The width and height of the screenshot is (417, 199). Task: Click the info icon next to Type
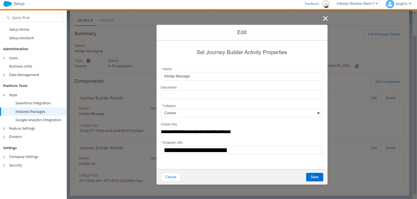pyautogui.click(x=88, y=61)
